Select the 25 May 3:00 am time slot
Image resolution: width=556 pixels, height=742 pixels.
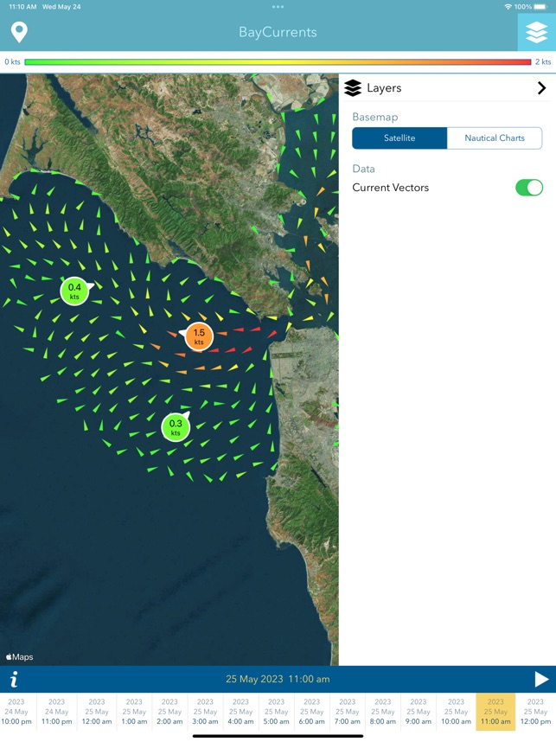[x=205, y=712]
